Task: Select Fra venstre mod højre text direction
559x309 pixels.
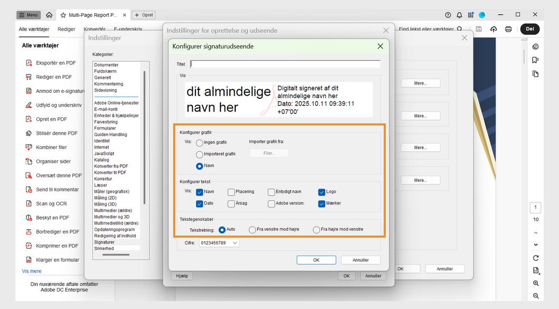Action: (x=252, y=229)
